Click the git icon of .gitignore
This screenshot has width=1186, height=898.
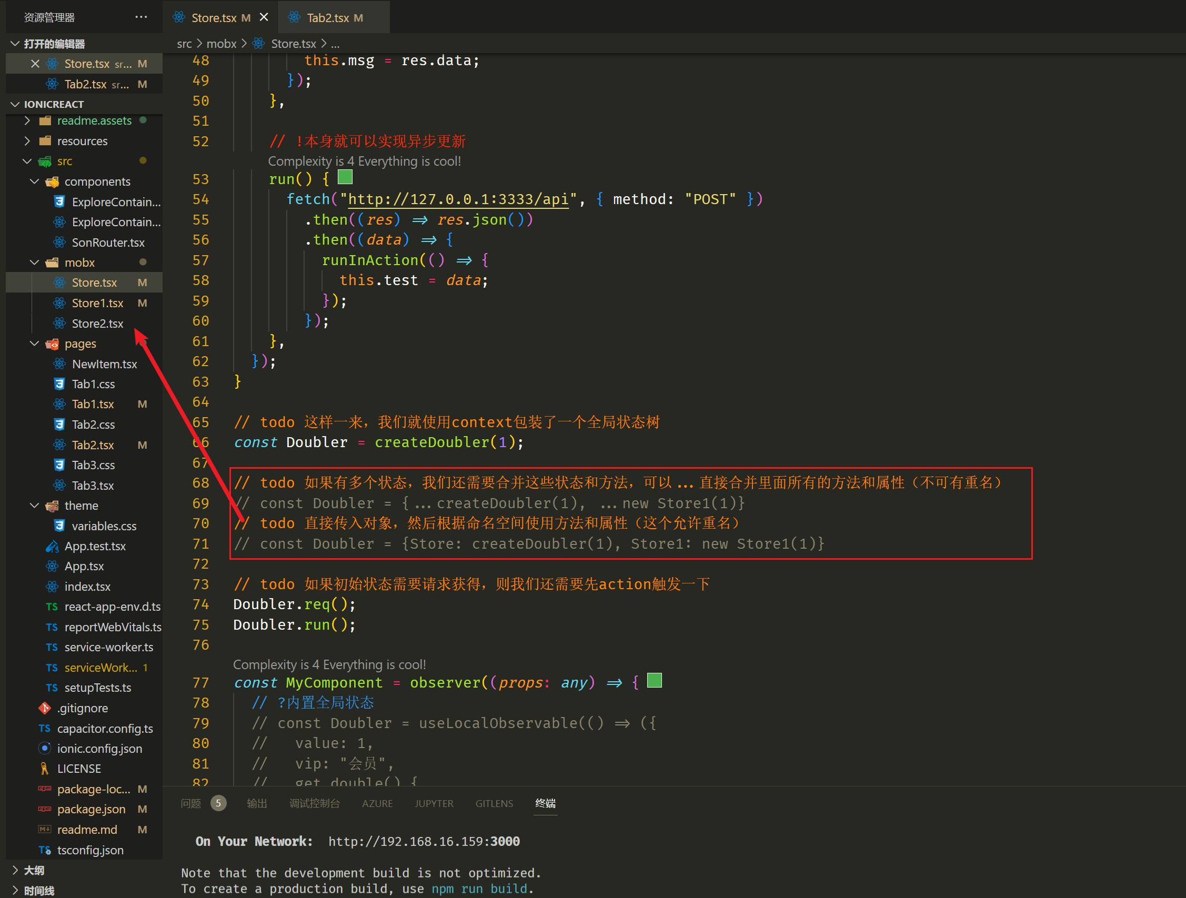tap(45, 708)
